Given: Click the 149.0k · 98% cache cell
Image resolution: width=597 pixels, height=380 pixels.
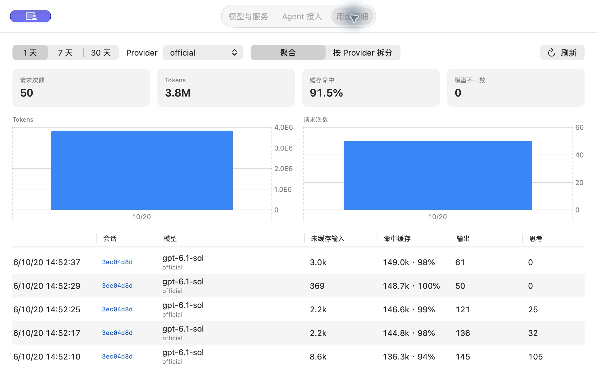Looking at the screenshot, I should [409, 262].
